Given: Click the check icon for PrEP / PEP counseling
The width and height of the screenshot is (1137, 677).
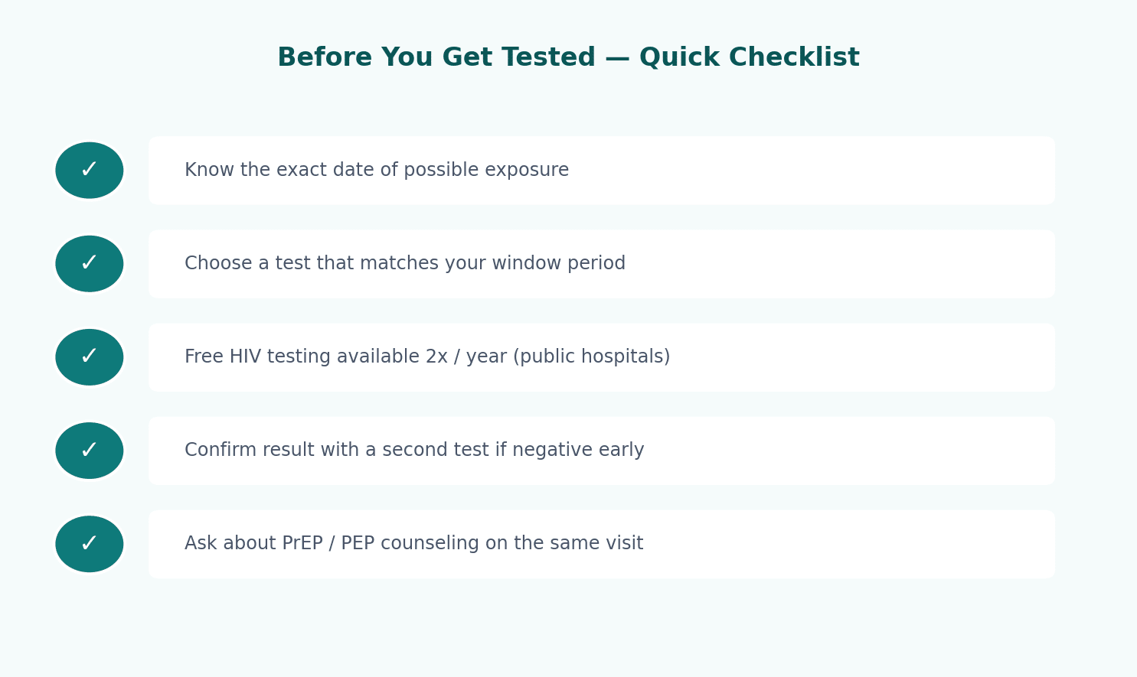Looking at the screenshot, I should tap(90, 544).
